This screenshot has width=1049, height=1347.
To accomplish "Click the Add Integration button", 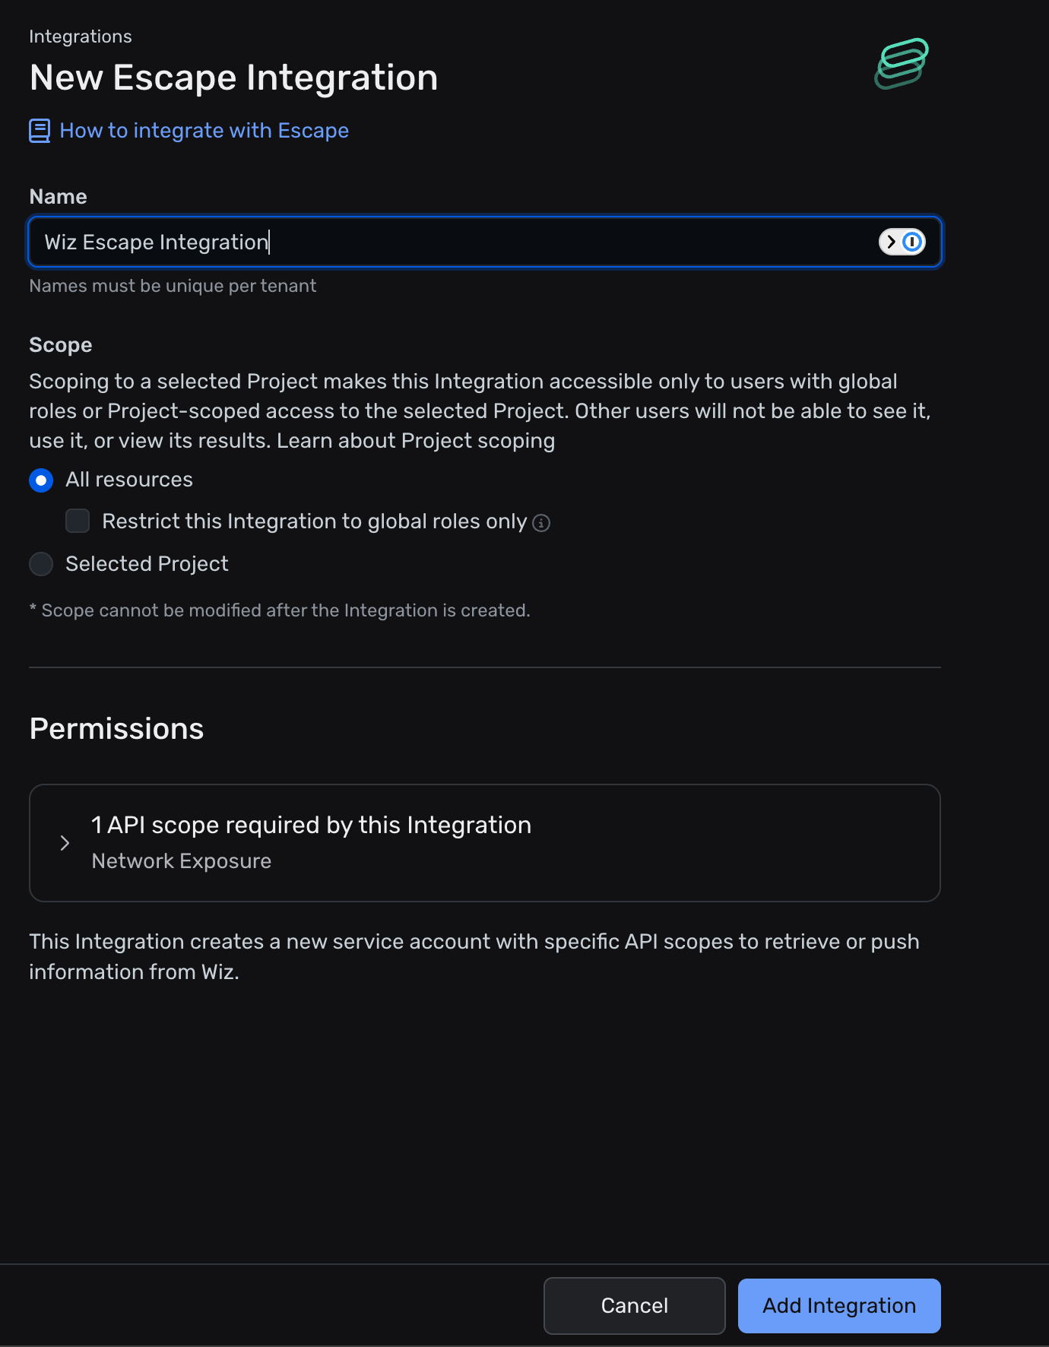I will pos(839,1306).
